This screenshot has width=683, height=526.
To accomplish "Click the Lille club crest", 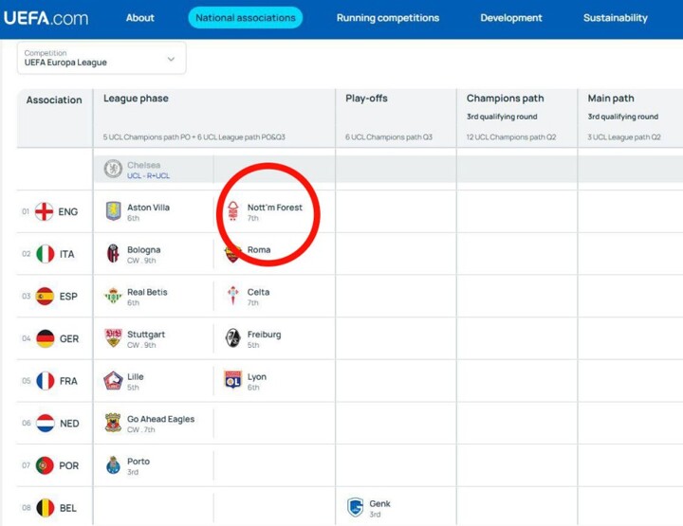I will (x=113, y=380).
